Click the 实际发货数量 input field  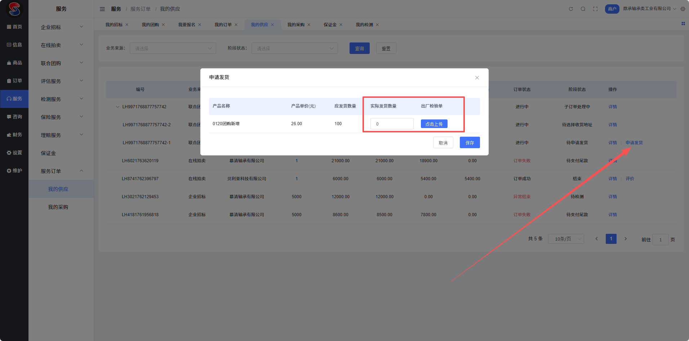[x=392, y=124]
